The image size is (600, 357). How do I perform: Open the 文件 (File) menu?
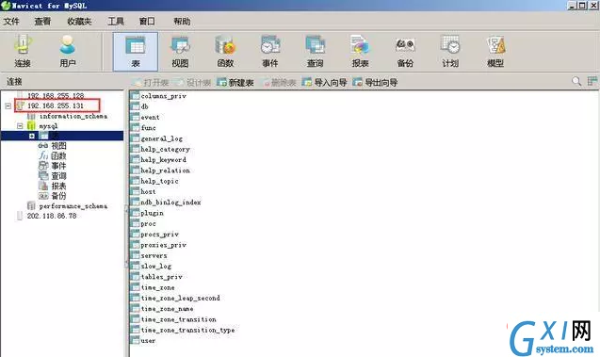click(11, 22)
